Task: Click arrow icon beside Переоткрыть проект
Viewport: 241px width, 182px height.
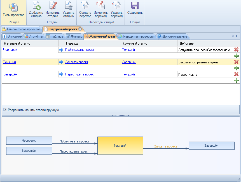Action: coord(61,74)
